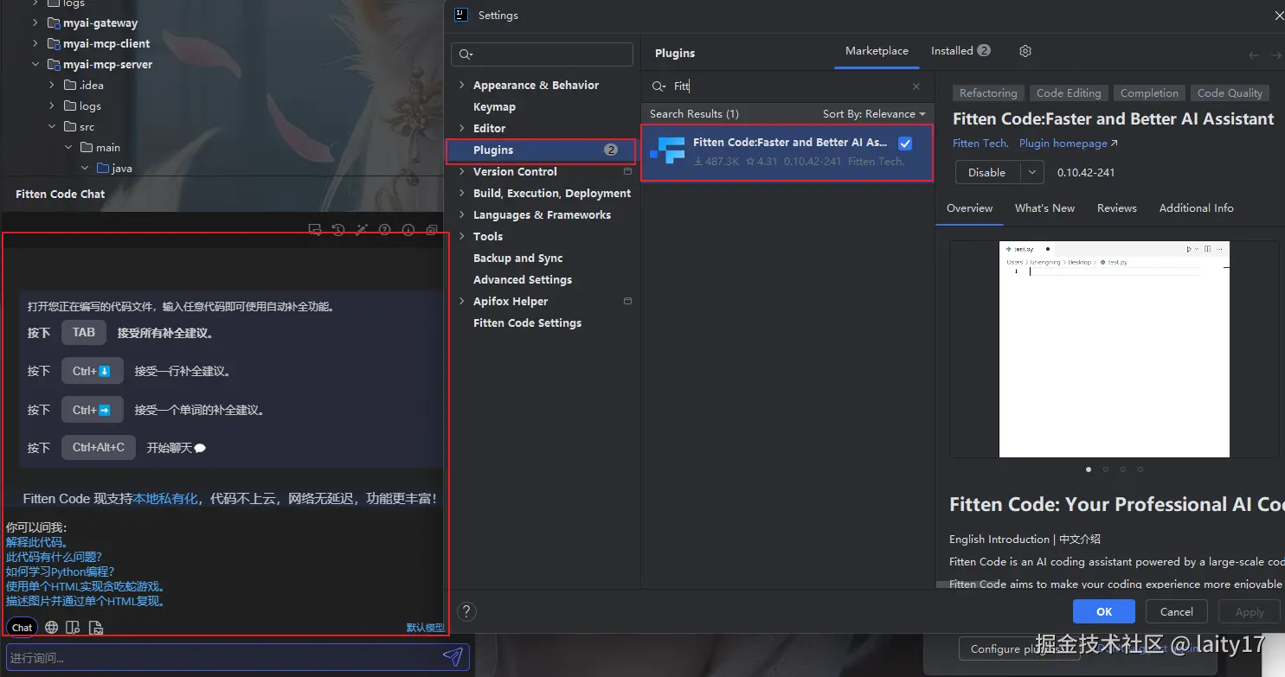This screenshot has width=1285, height=677.
Task: Click the 如何学习Python编程 suggestion
Action: click(x=61, y=572)
